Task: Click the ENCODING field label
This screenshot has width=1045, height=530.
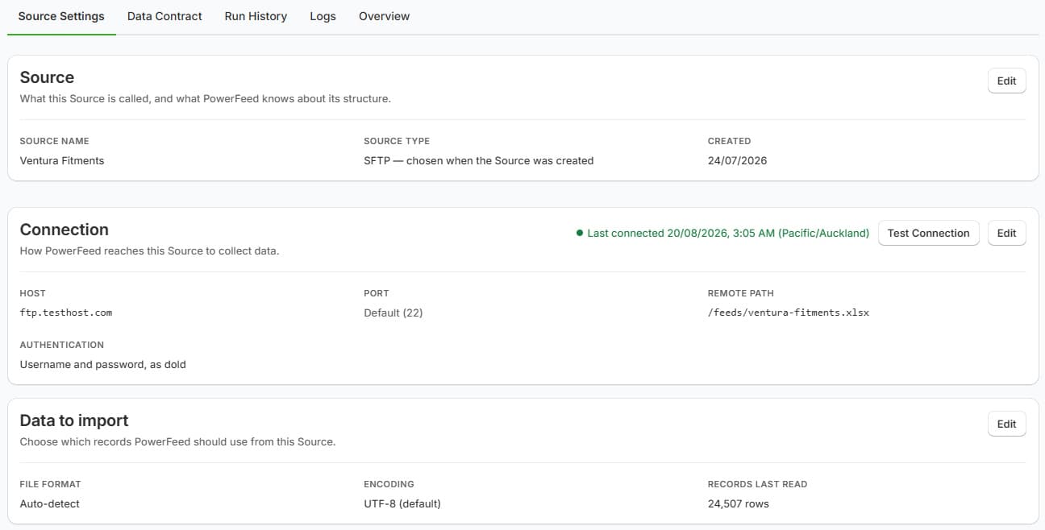Action: tap(389, 484)
